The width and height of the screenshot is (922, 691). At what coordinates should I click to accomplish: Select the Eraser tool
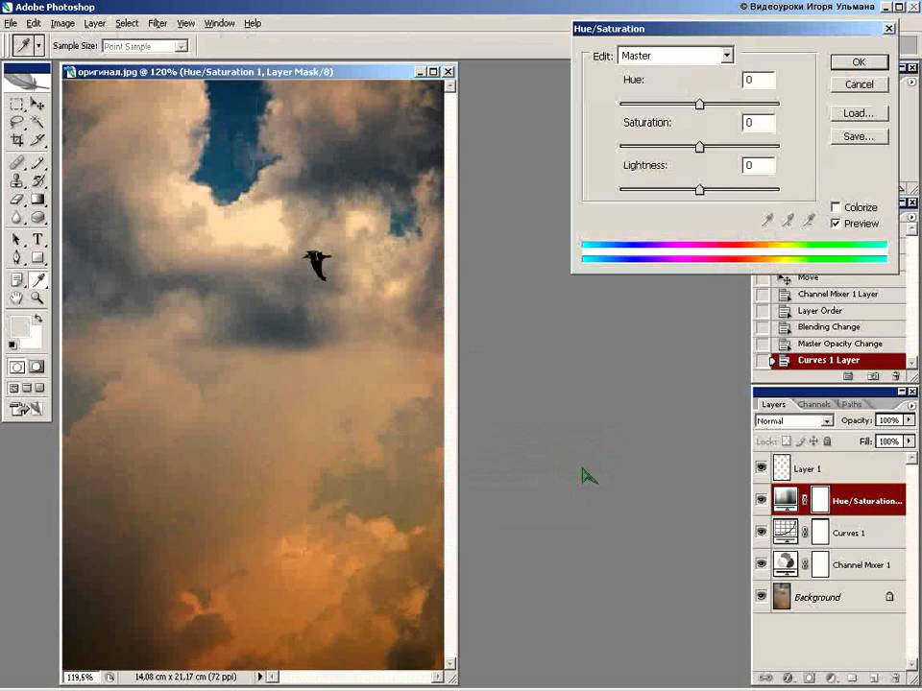point(16,200)
